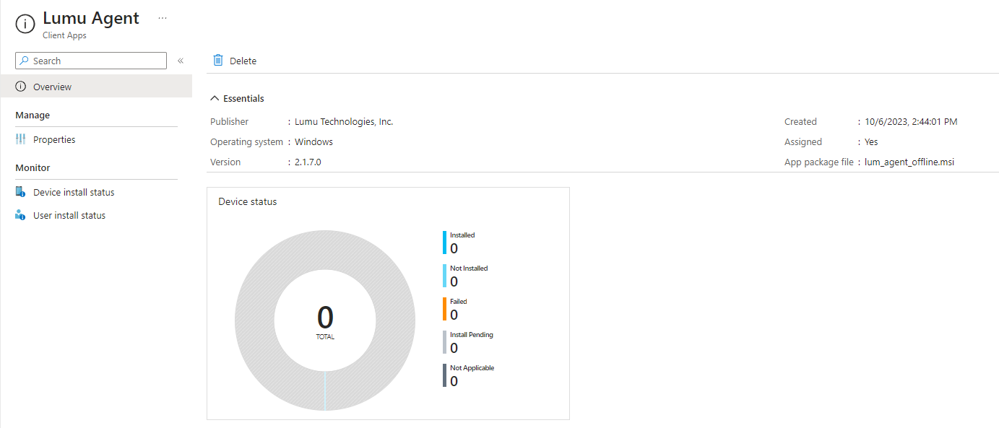Click the Overview info circle icon
This screenshot has height=428, width=999.
[20, 87]
